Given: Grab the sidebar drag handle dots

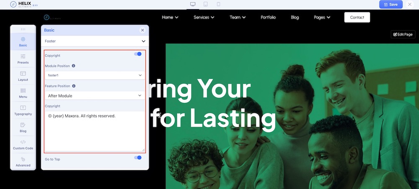Looking at the screenshot, I should (23, 29).
